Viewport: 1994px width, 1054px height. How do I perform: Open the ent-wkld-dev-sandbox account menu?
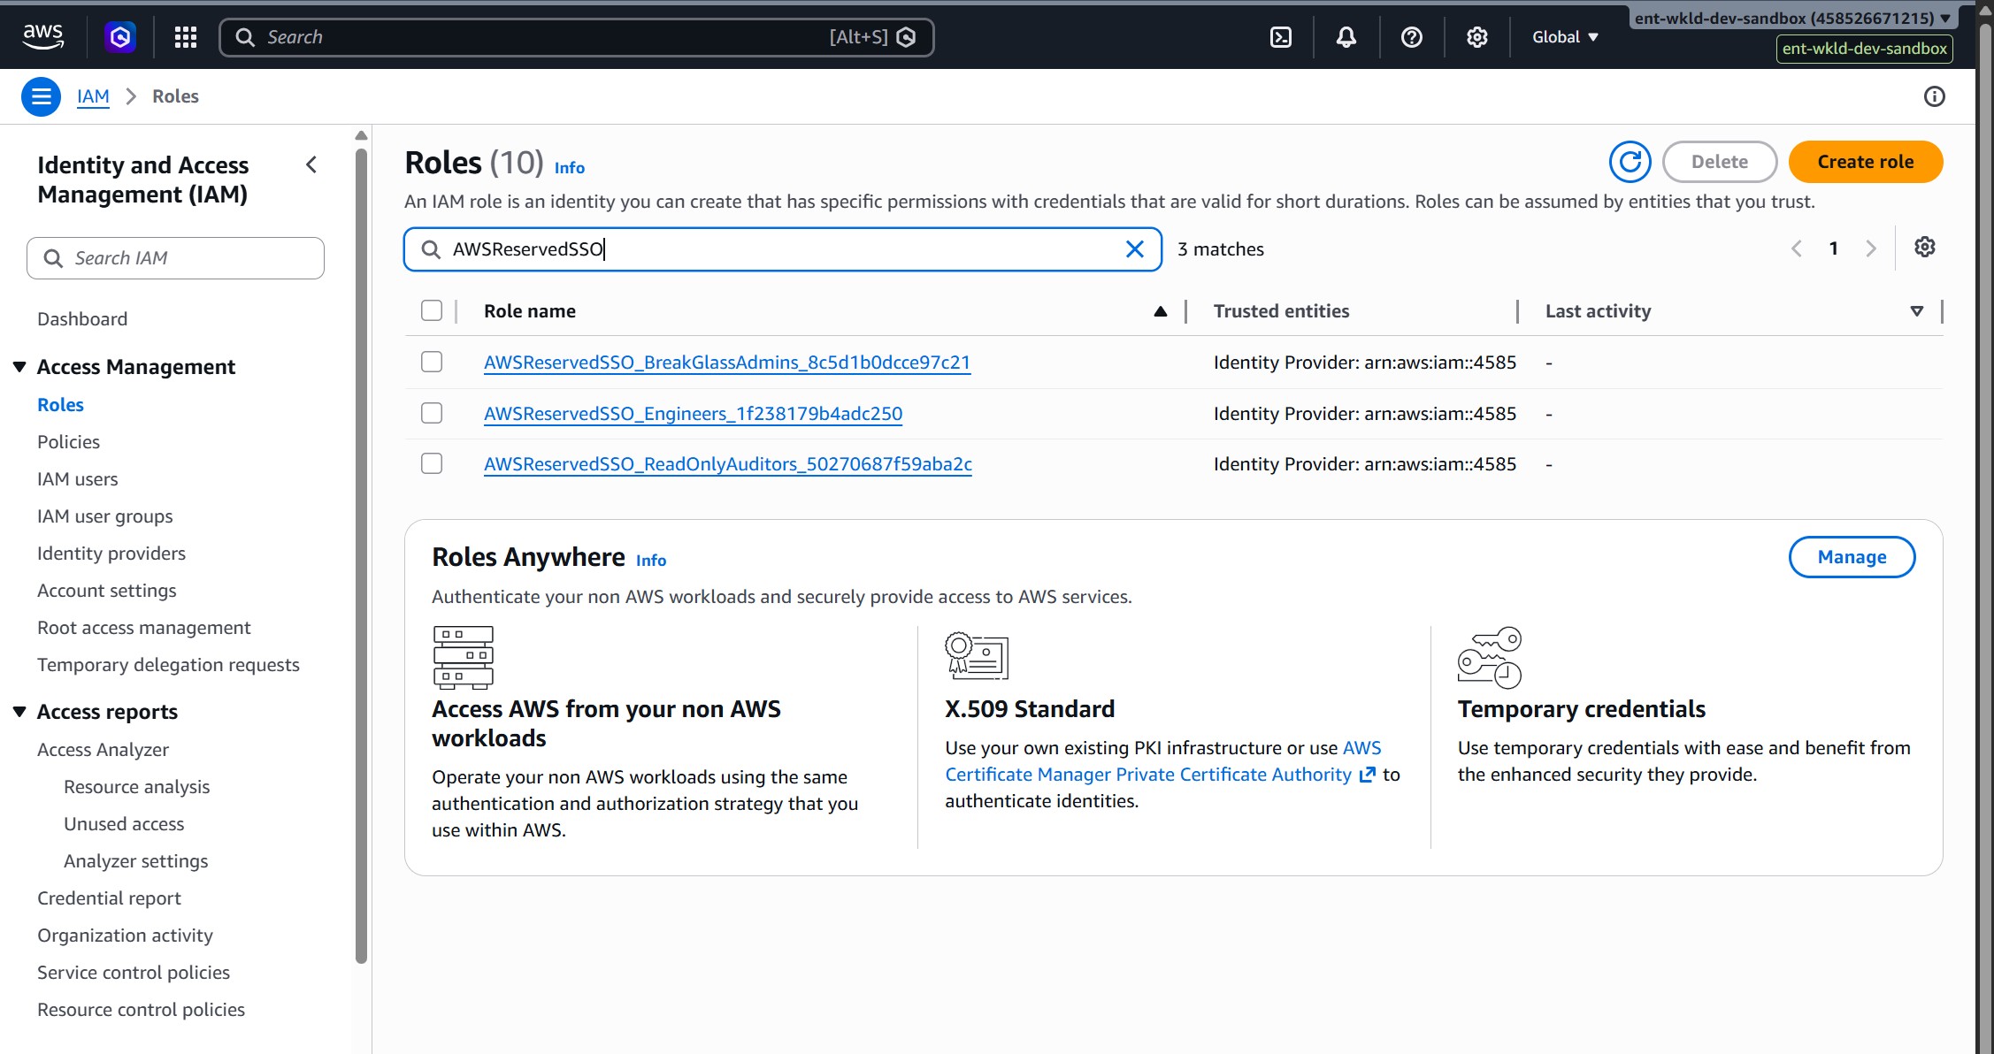(x=1792, y=18)
